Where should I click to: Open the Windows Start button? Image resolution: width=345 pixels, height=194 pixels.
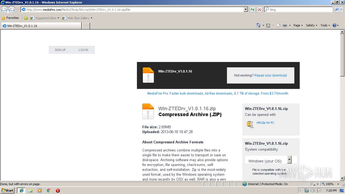(x=8, y=190)
